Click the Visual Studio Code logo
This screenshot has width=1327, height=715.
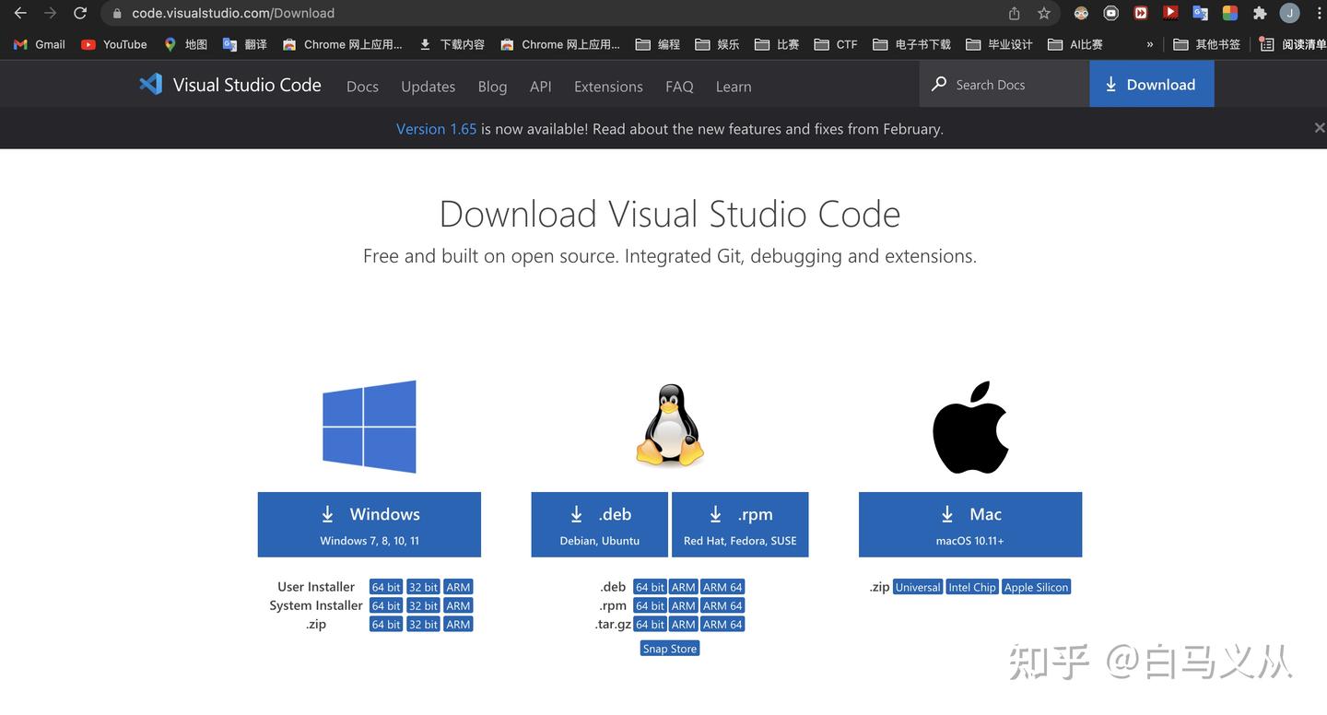click(150, 84)
